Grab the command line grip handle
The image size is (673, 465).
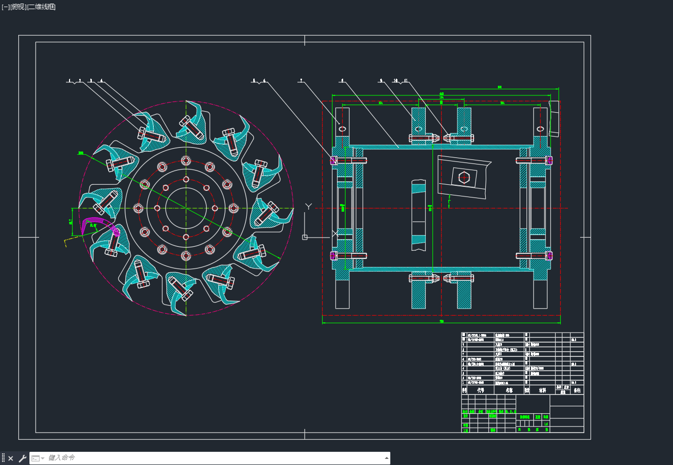pyautogui.click(x=3, y=458)
